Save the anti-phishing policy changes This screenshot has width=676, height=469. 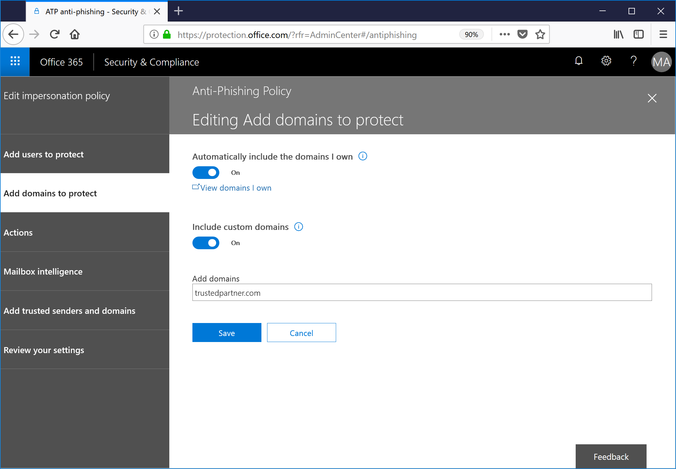click(x=227, y=333)
